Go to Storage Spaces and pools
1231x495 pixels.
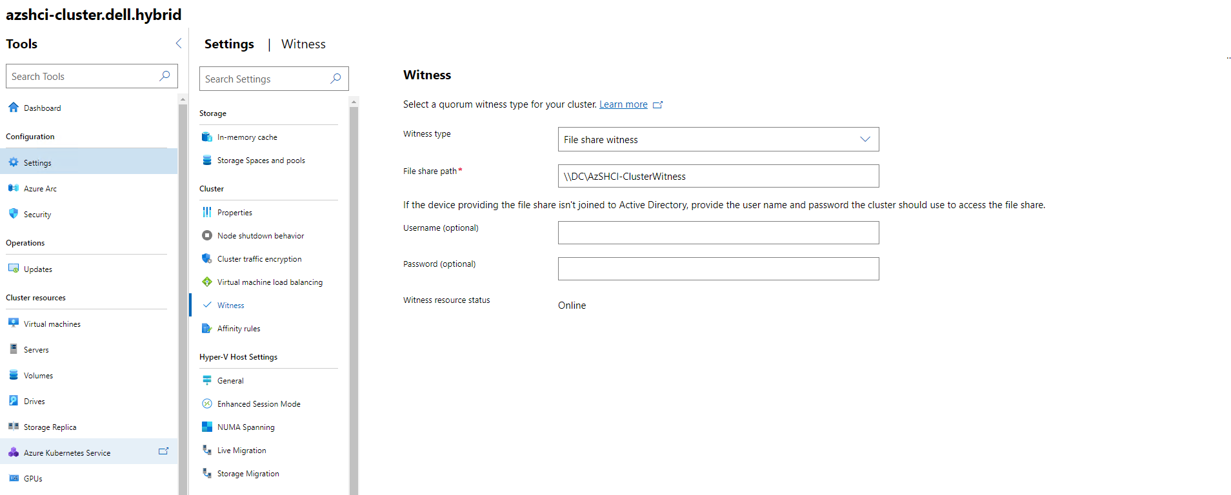pyautogui.click(x=261, y=160)
